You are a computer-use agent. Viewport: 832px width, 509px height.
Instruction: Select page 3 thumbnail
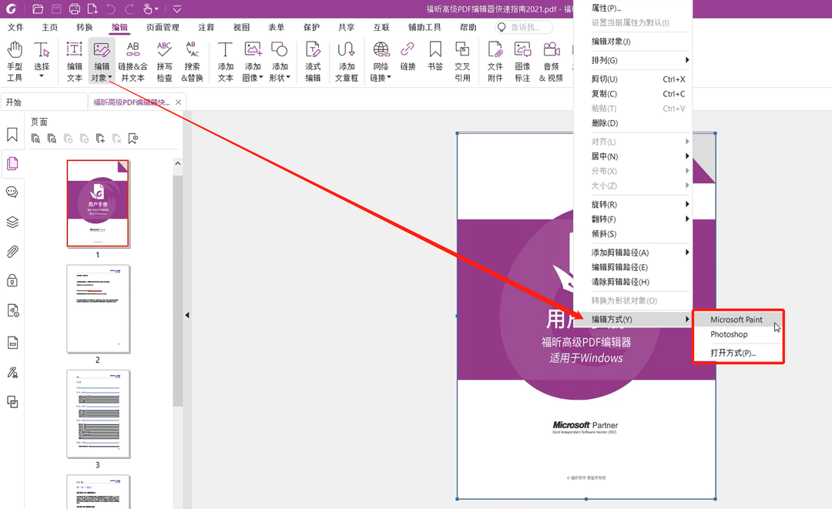[98, 414]
